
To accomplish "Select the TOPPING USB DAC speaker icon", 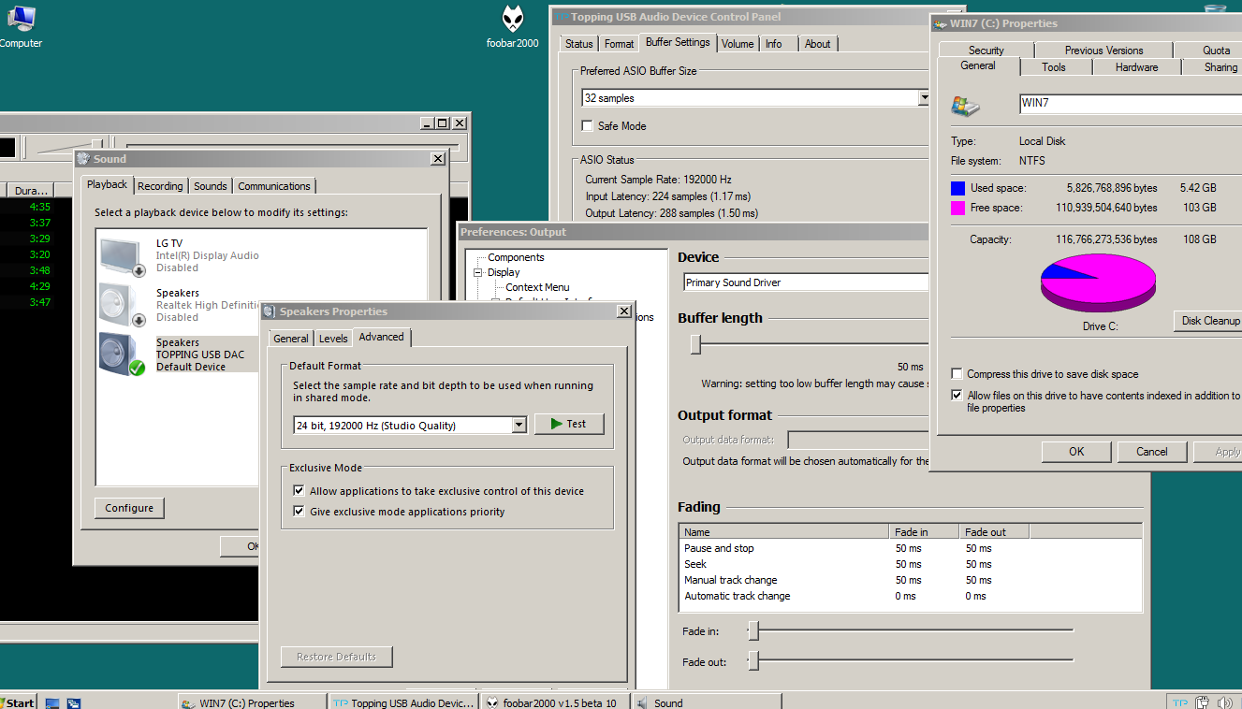I will [123, 355].
